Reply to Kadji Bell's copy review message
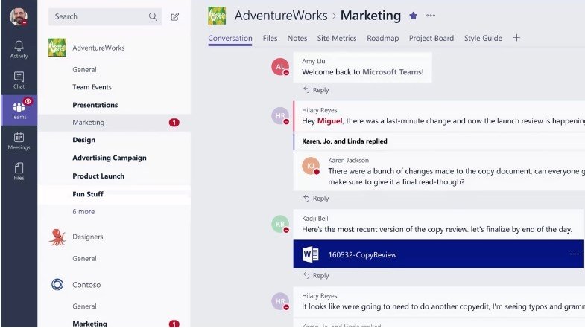The width and height of the screenshot is (585, 328). [316, 276]
